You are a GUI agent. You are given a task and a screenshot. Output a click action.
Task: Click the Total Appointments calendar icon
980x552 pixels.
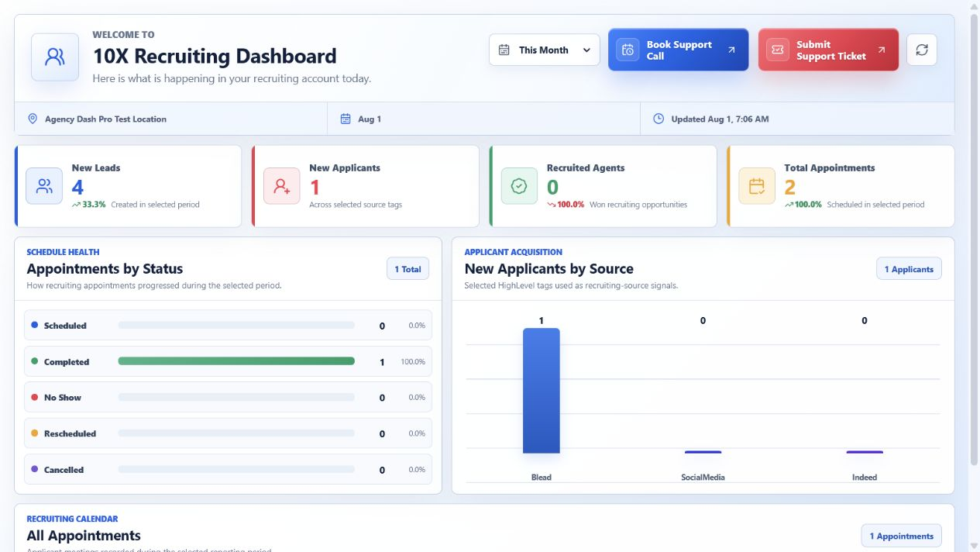click(757, 186)
